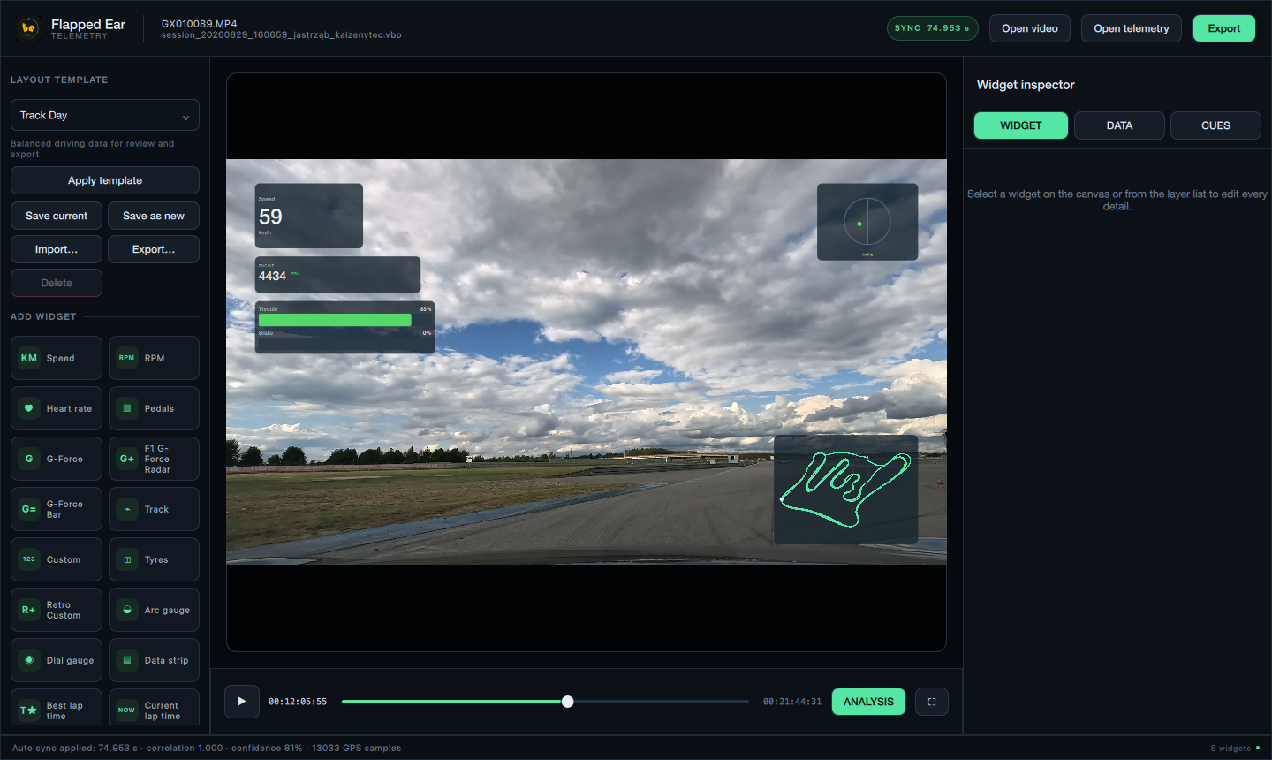This screenshot has height=760, width=1272.
Task: Add a Dial gauge widget
Action: click(57, 660)
